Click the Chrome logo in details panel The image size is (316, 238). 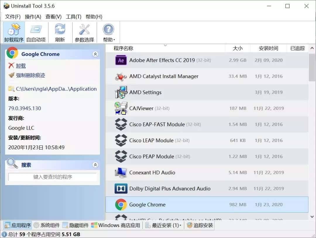click(12, 53)
